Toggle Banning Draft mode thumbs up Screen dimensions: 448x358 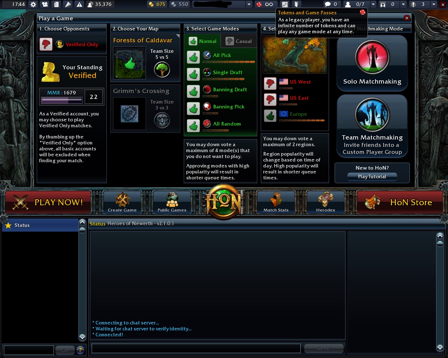(193, 91)
